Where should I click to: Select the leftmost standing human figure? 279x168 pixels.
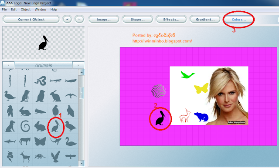coord(10,81)
